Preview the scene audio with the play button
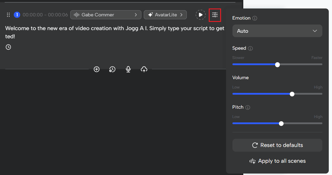332x175 pixels. tap(201, 15)
